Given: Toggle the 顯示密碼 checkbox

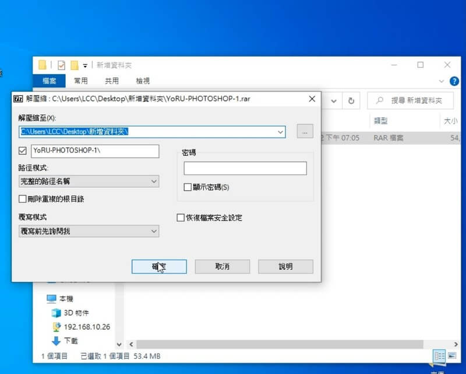Looking at the screenshot, I should pyautogui.click(x=188, y=187).
